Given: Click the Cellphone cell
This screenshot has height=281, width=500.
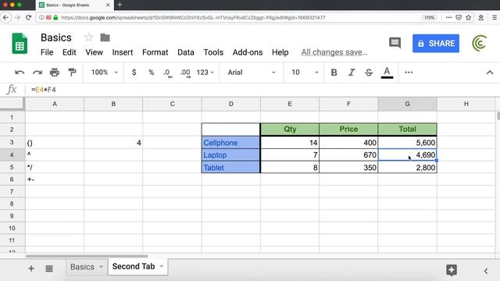Looking at the screenshot, I should [x=230, y=143].
